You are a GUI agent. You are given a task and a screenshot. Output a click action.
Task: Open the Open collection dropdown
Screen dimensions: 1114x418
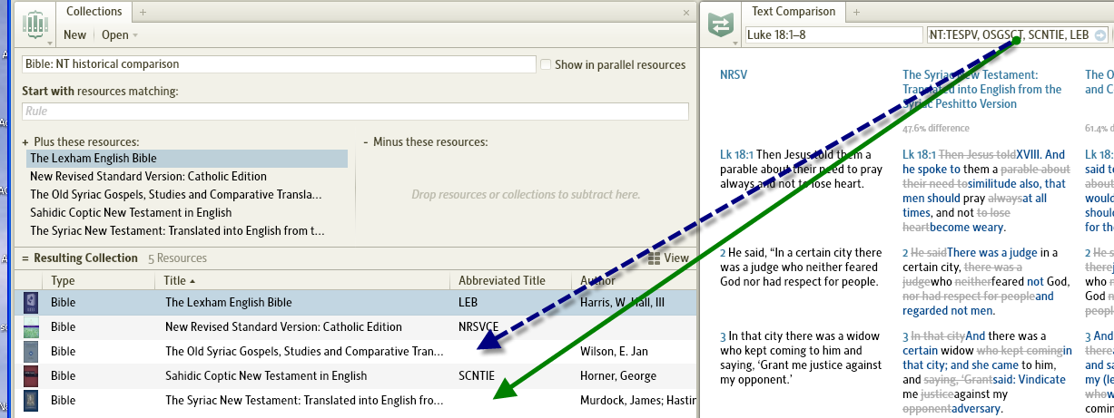pyautogui.click(x=120, y=35)
